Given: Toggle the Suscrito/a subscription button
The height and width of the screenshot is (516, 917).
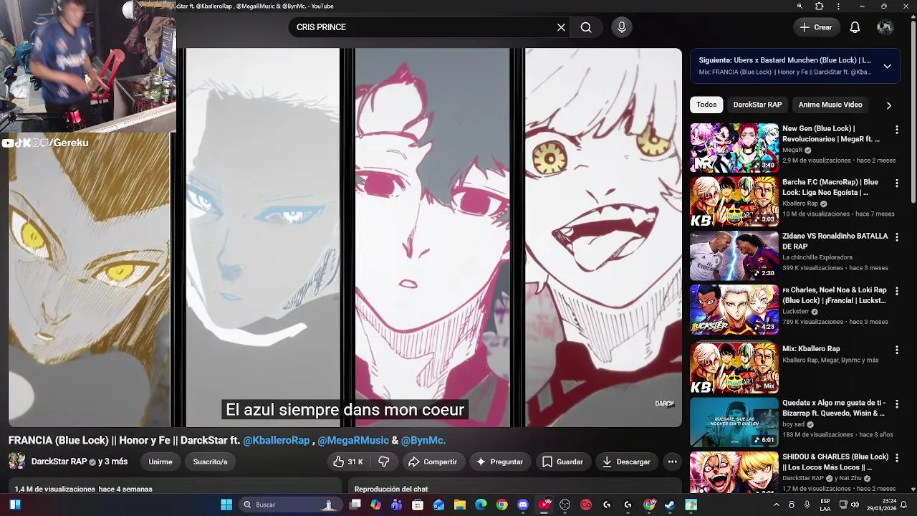Looking at the screenshot, I should tap(210, 462).
